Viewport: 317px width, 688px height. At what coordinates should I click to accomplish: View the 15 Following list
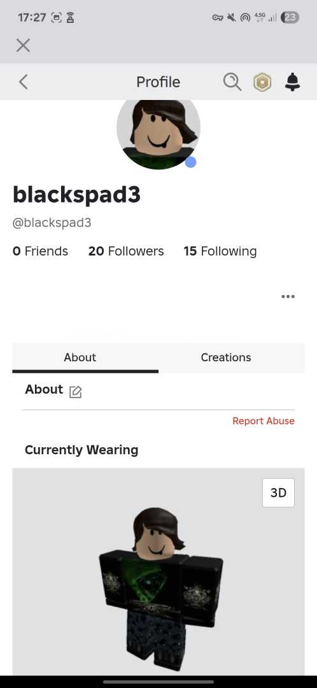[x=220, y=251]
